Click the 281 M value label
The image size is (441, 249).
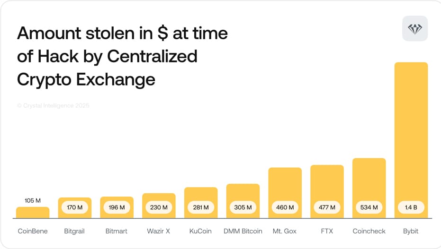(201, 207)
